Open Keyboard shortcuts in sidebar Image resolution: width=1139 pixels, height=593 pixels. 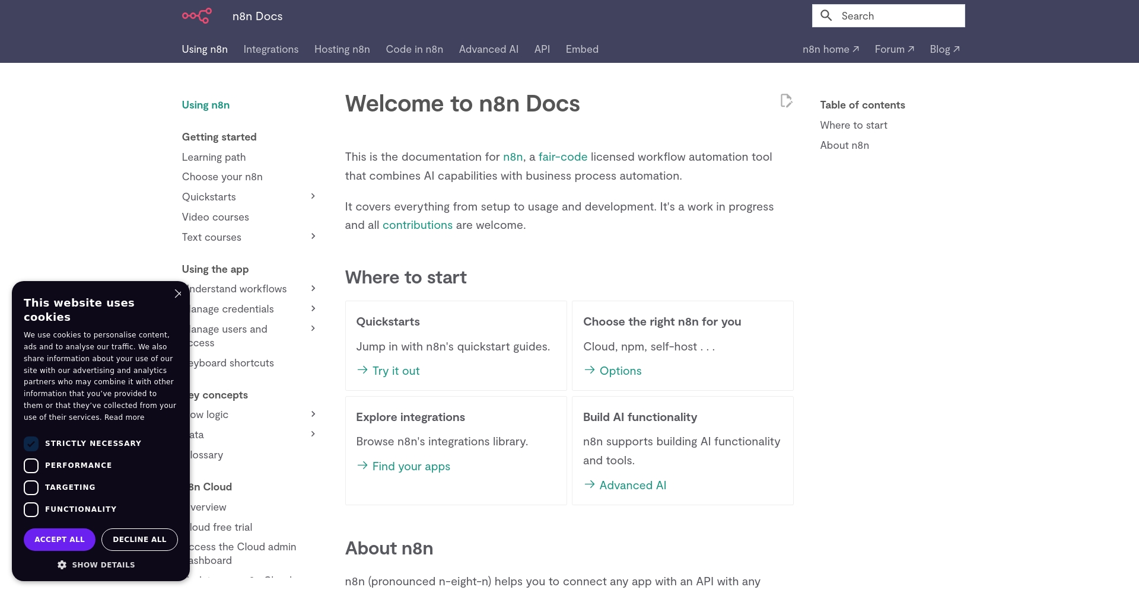click(231, 363)
